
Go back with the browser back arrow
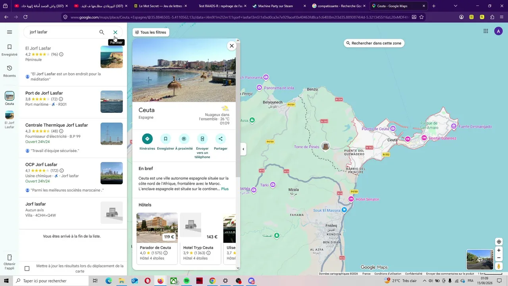click(x=6, y=17)
